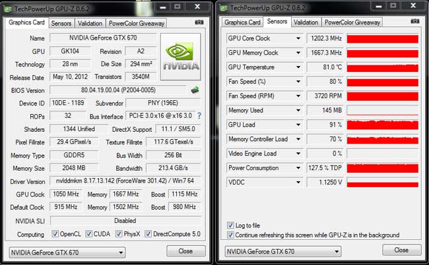This screenshot has width=429, height=265.
Task: Open the Memory Used sensor dropdown
Action: [x=298, y=110]
